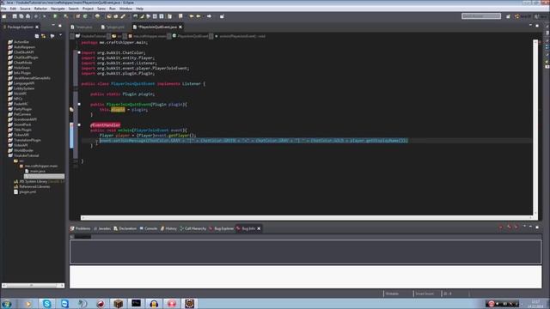The height and width of the screenshot is (309, 550).
Task: Open the Project menu
Action: (x=88, y=8)
